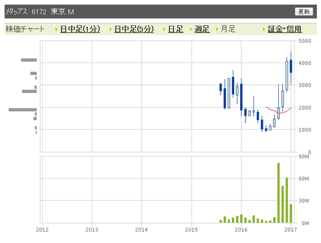This screenshot has width=321, height=243.
Task: Click the 2016 x-axis year label
Action: 241,230
